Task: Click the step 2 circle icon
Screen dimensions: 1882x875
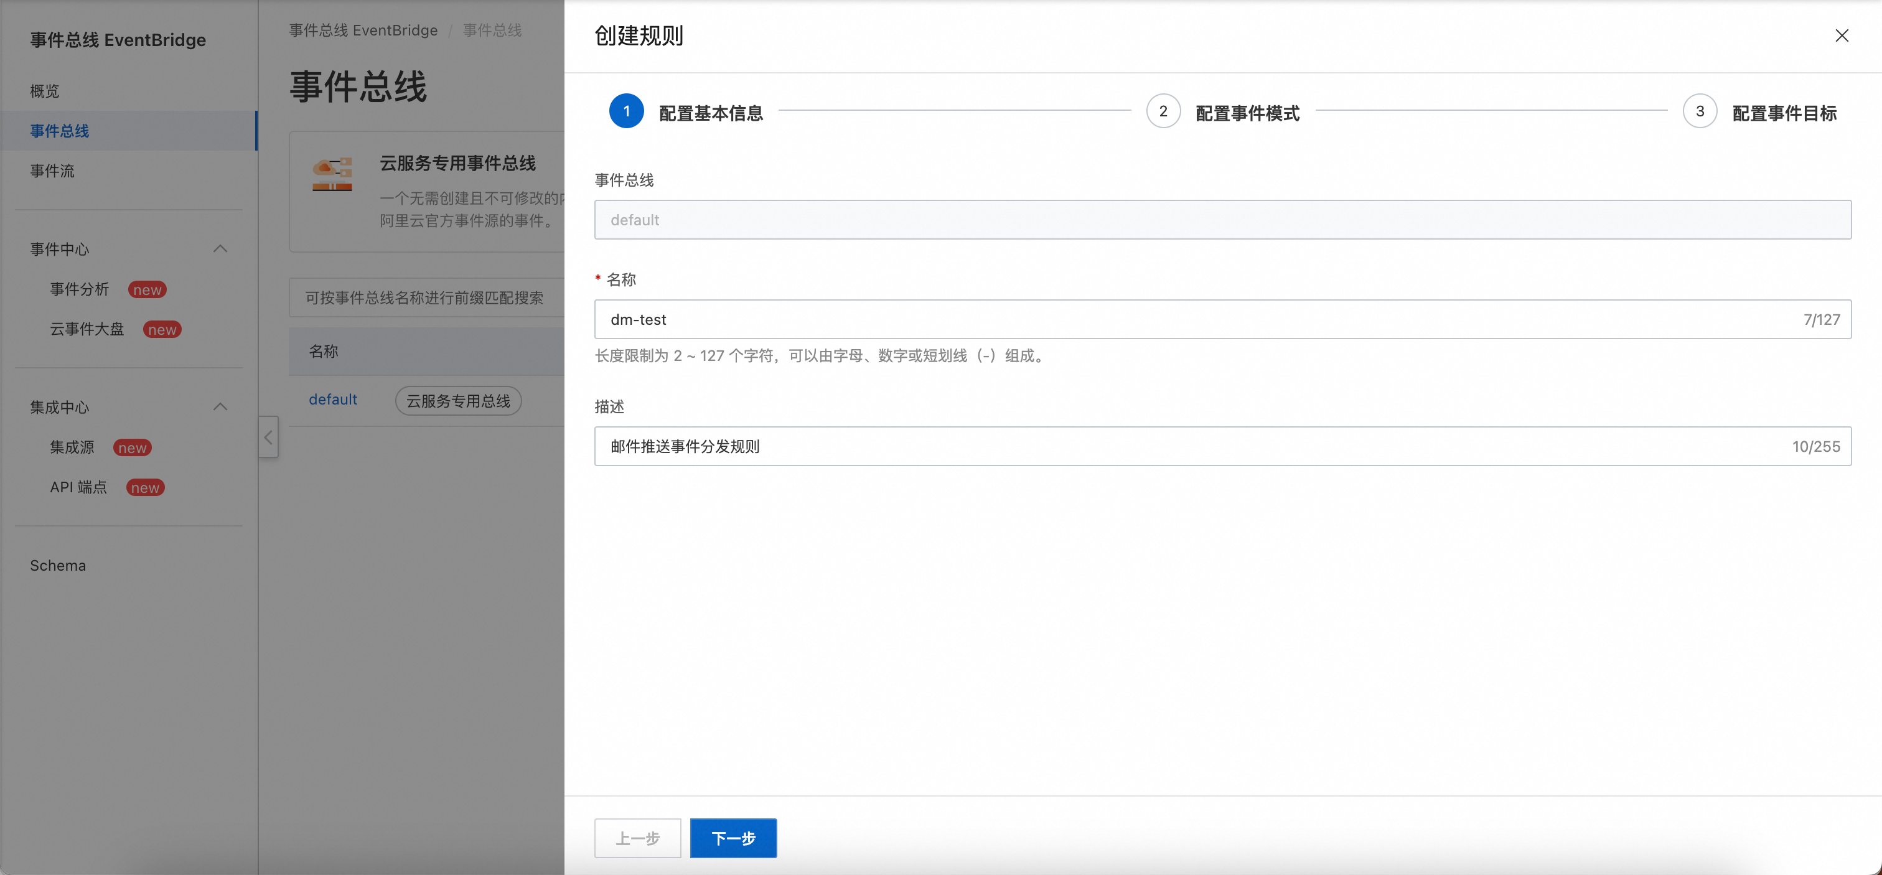Action: point(1163,111)
